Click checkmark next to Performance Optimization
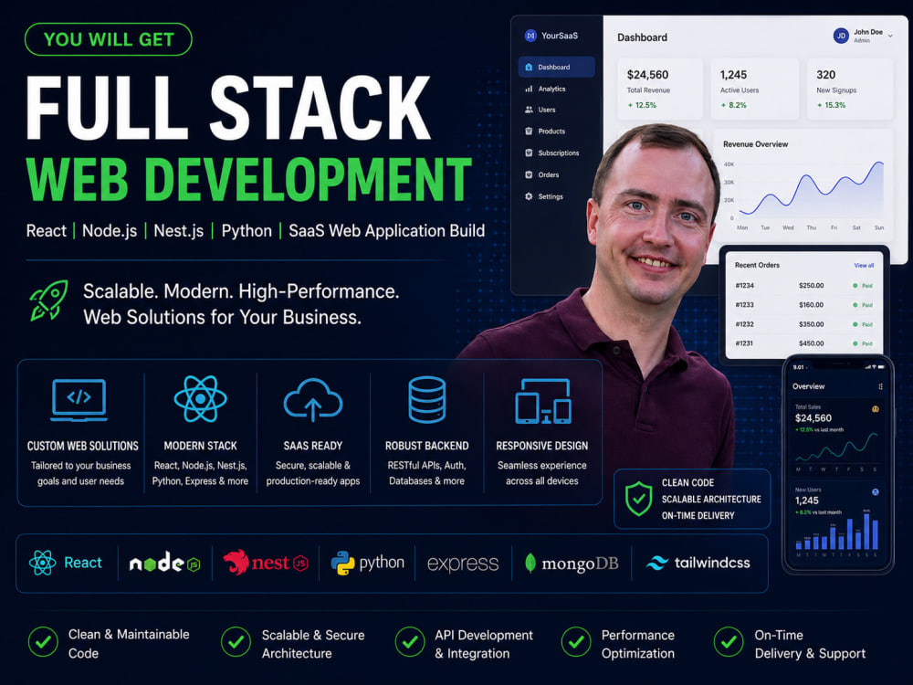The width and height of the screenshot is (913, 685). click(576, 642)
